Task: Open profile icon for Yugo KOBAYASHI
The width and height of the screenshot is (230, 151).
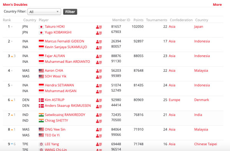Action: pos(99,33)
